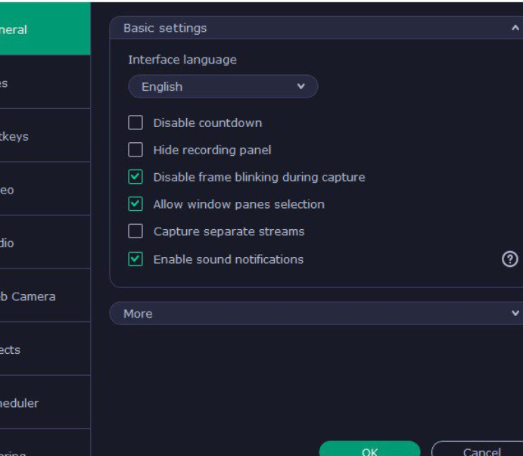The image size is (523, 456).
Task: Open the Scheduler settings tab
Action: pos(45,402)
